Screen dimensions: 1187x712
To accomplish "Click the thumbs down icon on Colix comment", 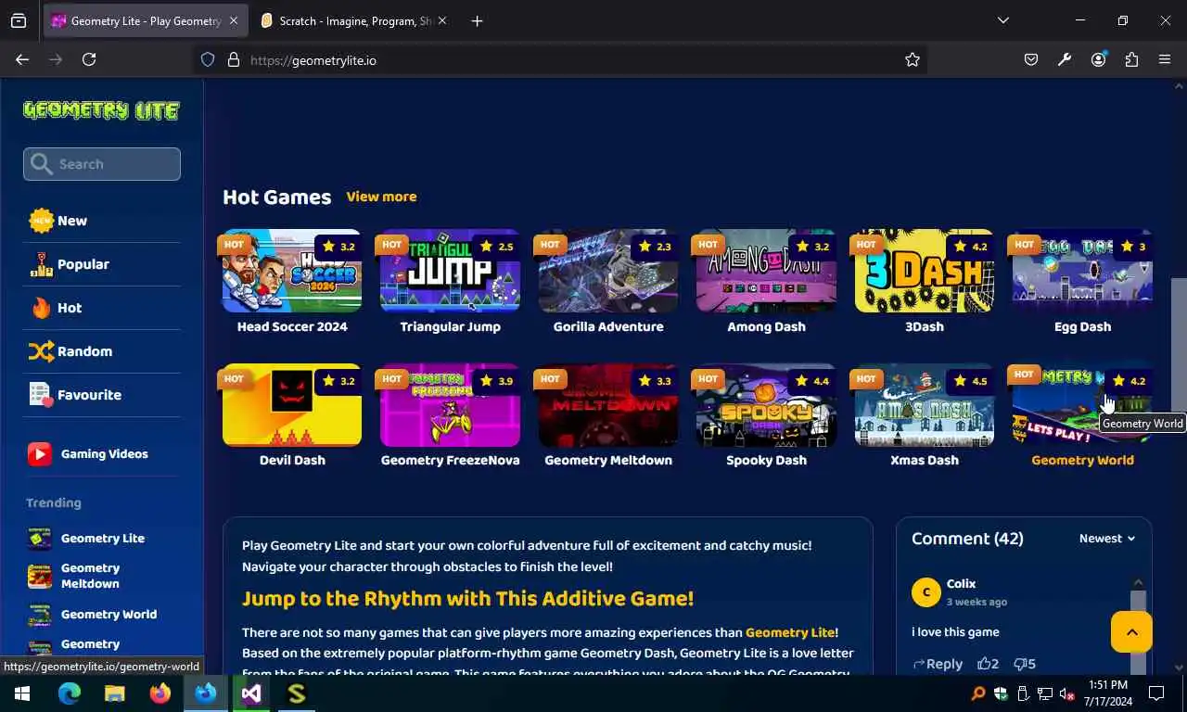I will tap(1019, 664).
